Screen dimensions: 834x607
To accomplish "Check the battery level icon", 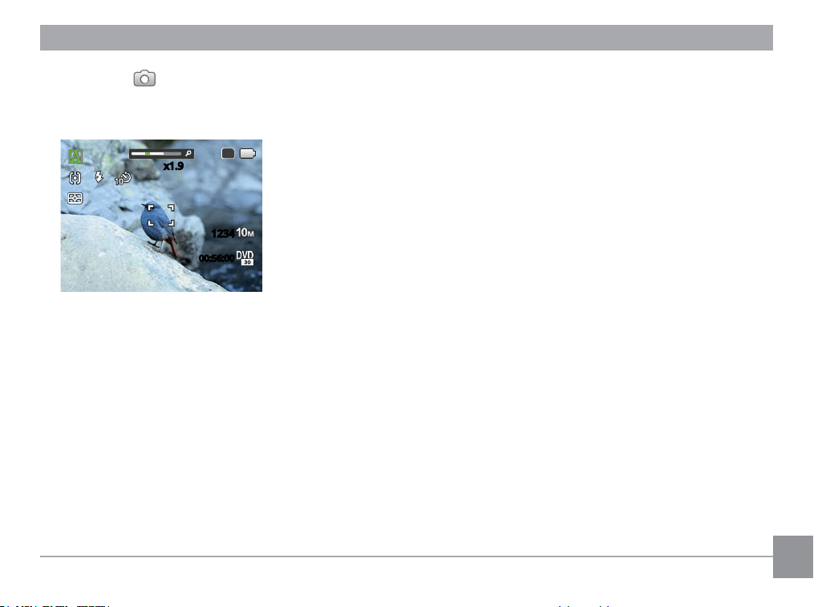I will coord(248,154).
